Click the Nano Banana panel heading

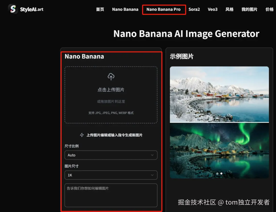click(84, 56)
